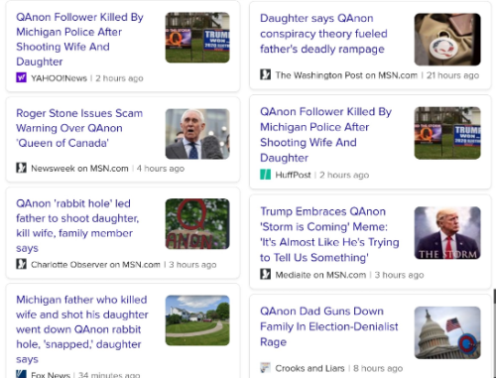The width and height of the screenshot is (496, 378).
Task: Click the Capitol building thumbnail
Action: [447, 332]
